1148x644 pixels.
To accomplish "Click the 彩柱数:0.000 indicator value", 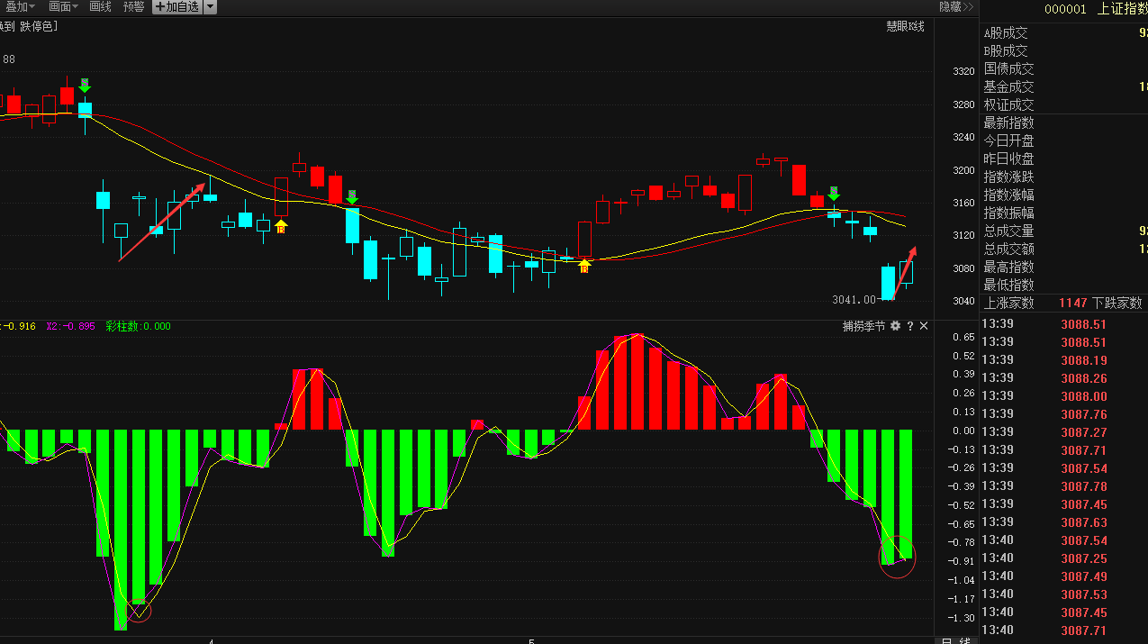I will pos(138,326).
